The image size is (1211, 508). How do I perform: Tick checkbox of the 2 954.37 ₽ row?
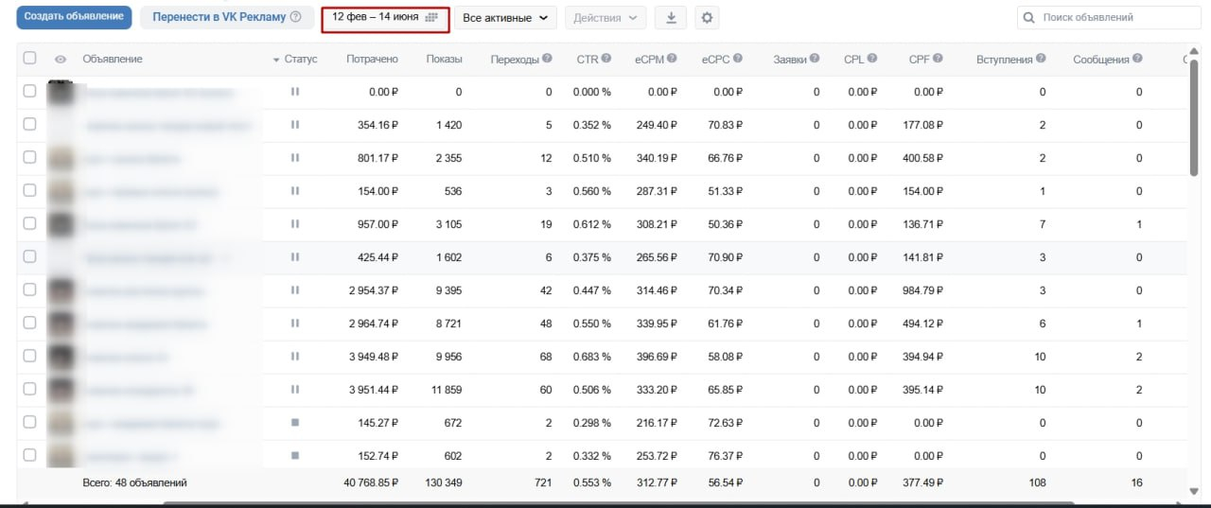coord(29,289)
